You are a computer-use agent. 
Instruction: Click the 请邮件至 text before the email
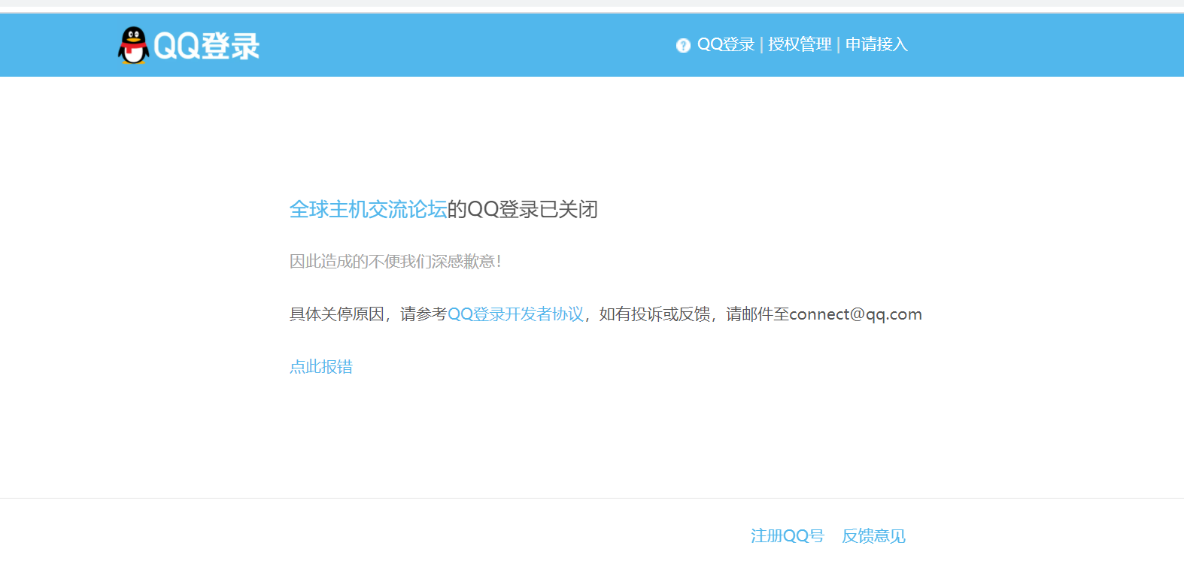pyautogui.click(x=757, y=314)
